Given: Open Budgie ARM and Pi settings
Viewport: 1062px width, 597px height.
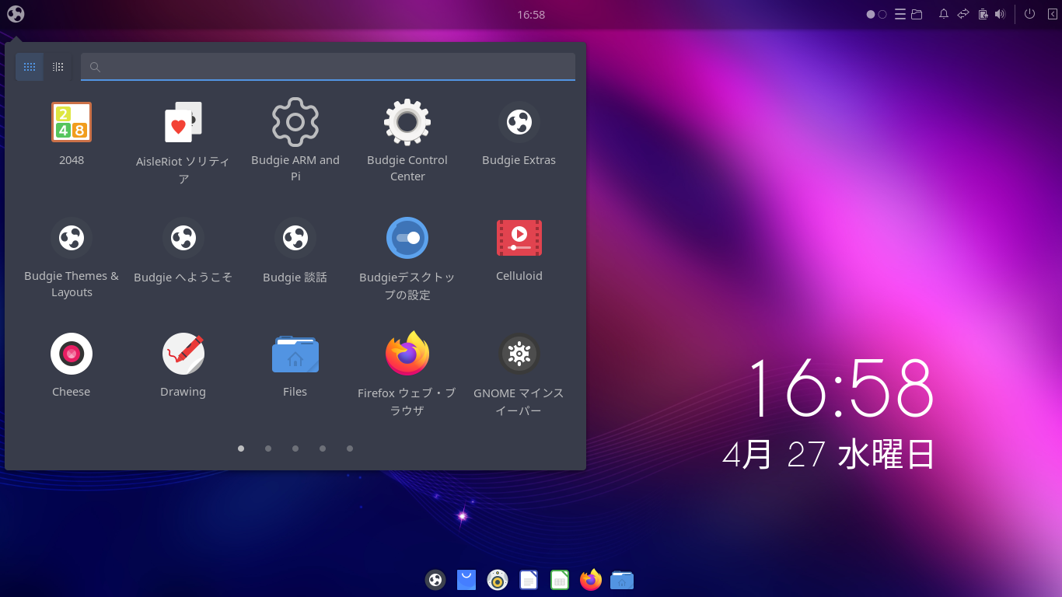Looking at the screenshot, I should click(x=295, y=141).
